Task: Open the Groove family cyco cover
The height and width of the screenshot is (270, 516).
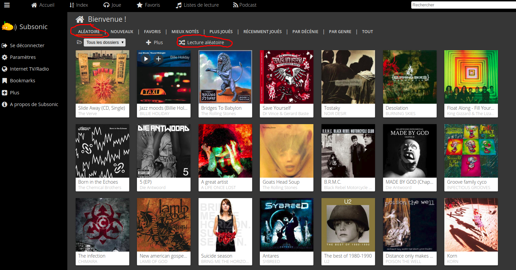Action: 471,151
